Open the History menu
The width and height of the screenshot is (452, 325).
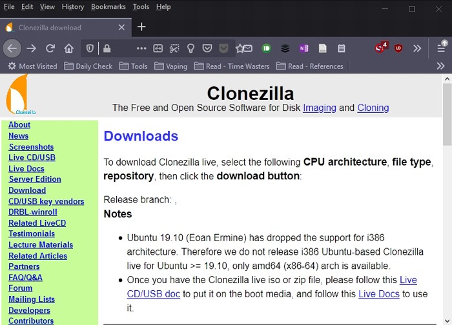click(x=72, y=6)
